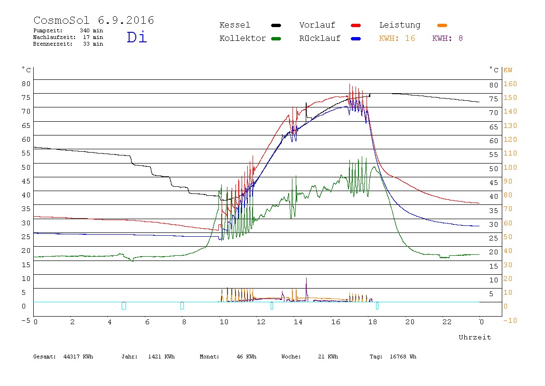Click the cyan burner marker after hour 18
Image resolution: width=545 pixels, height=386 pixels.
(377, 306)
